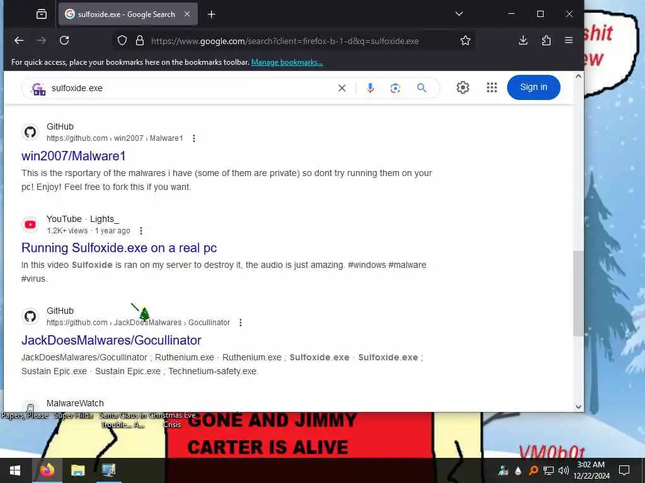The height and width of the screenshot is (483, 645).
Task: Click the GitHub favicon of win2007 result
Action: pyautogui.click(x=30, y=132)
